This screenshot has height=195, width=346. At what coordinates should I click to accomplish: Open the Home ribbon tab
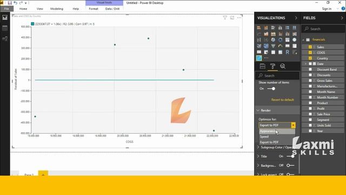[x=23, y=9]
